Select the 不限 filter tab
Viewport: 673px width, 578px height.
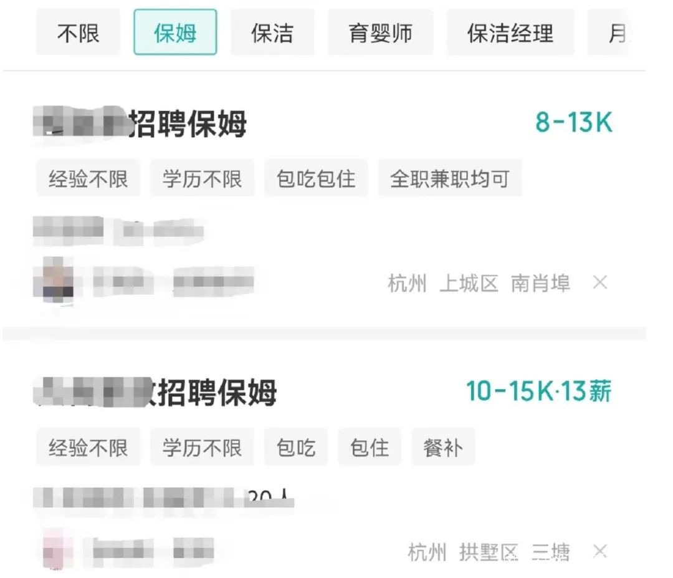tap(78, 32)
